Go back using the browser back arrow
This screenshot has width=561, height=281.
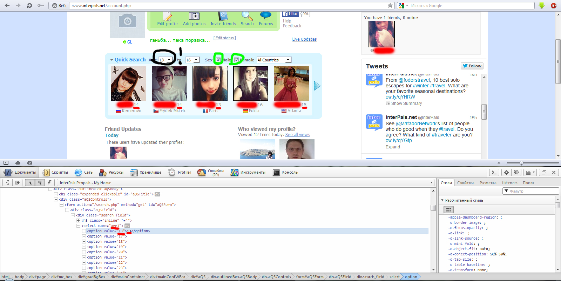point(7,6)
